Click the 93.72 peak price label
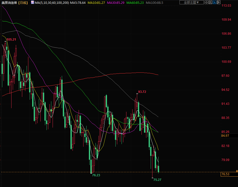Screen dimensions: 238x187 pyautogui.click(x=142, y=92)
